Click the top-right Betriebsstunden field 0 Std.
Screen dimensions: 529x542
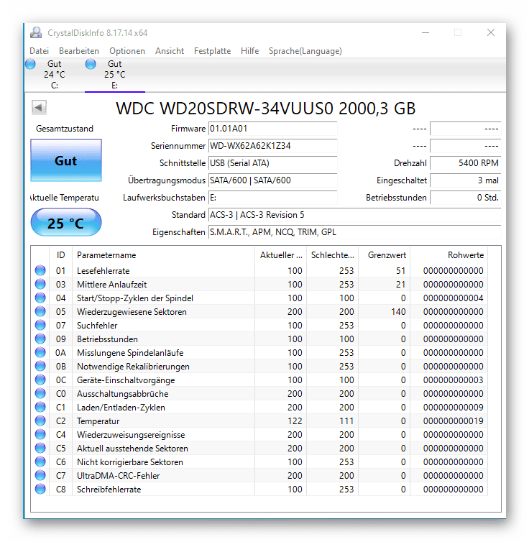[x=466, y=198]
